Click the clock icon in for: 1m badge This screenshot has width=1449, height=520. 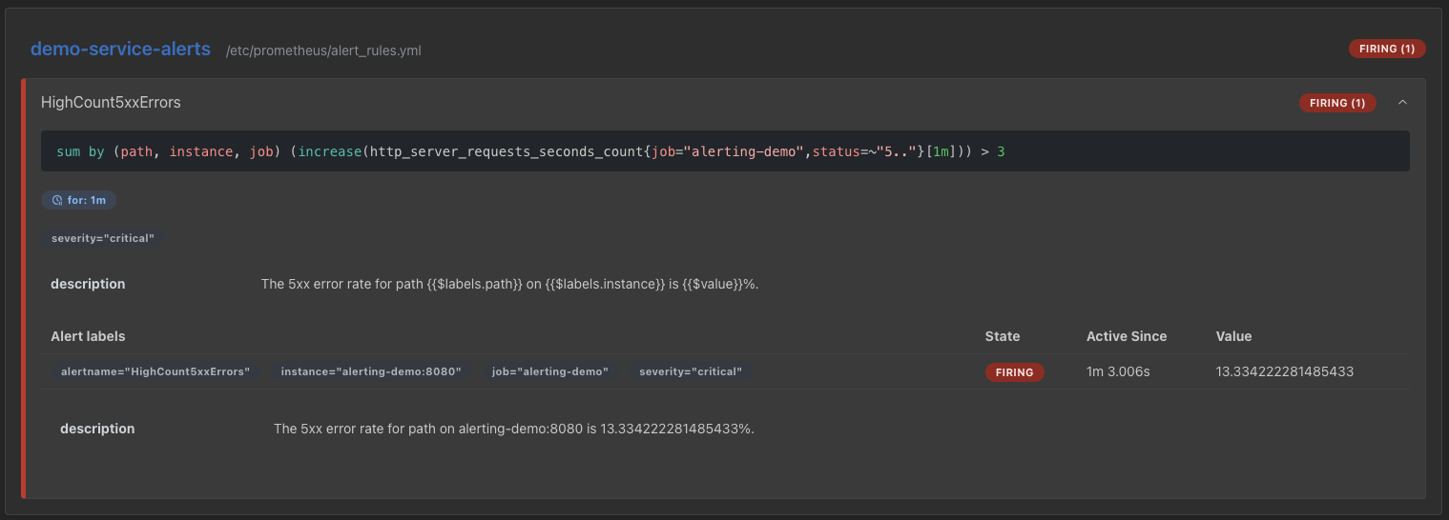point(56,200)
